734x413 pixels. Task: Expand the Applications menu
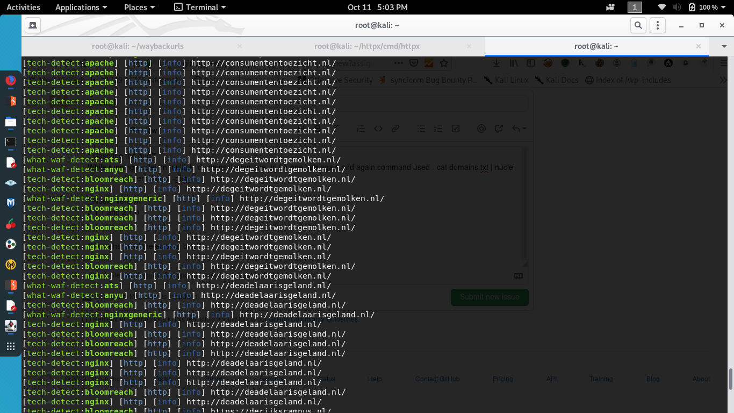point(81,7)
